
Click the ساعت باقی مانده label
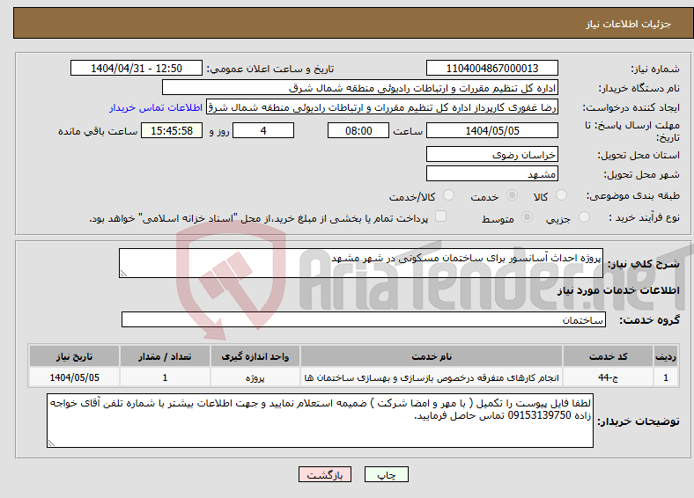tap(98, 131)
